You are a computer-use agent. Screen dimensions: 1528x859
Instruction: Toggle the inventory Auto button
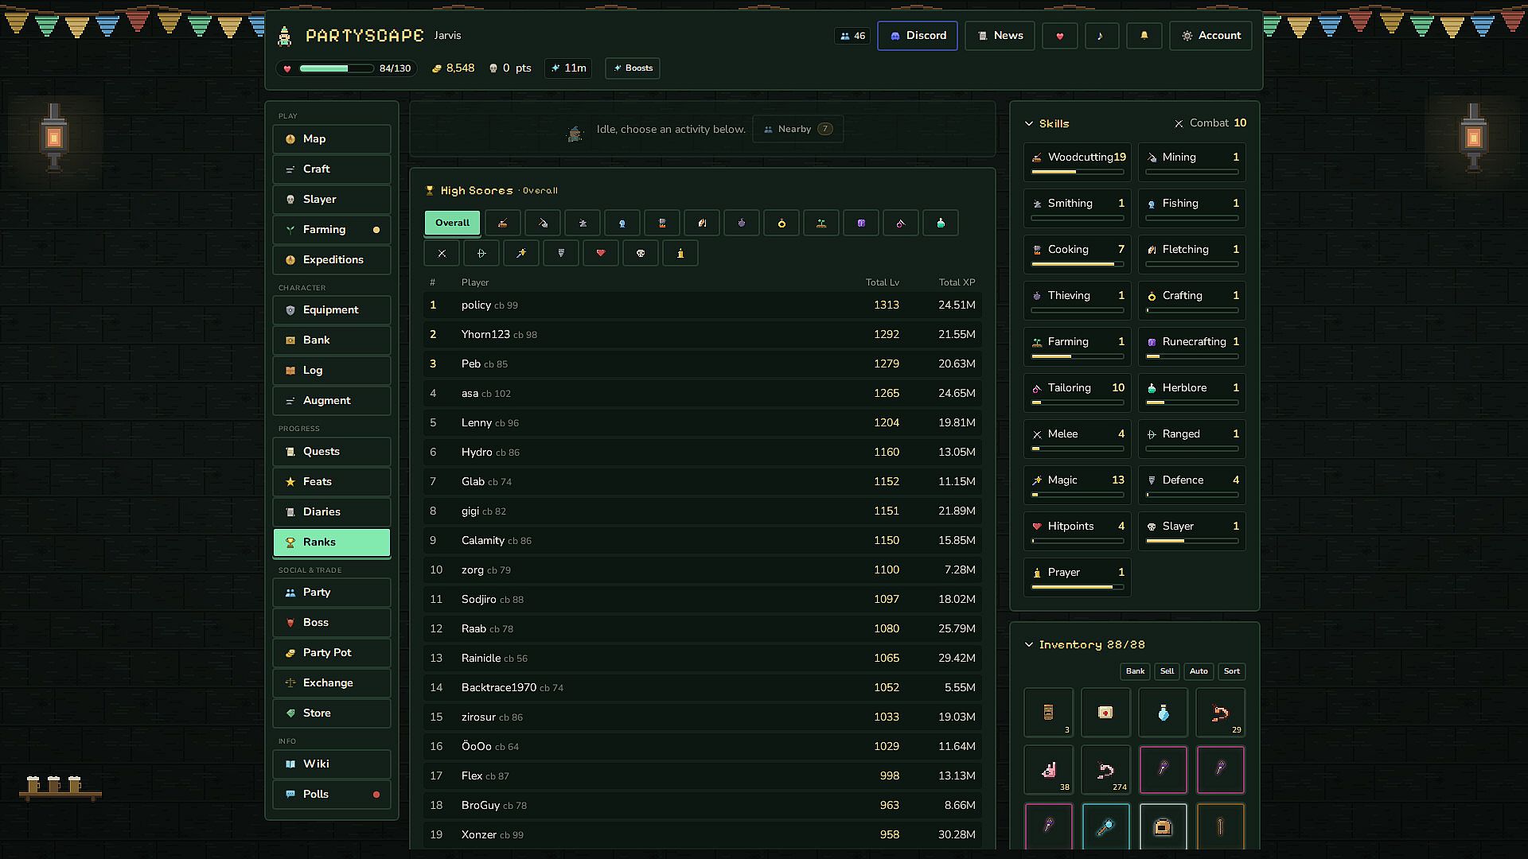[x=1199, y=671]
